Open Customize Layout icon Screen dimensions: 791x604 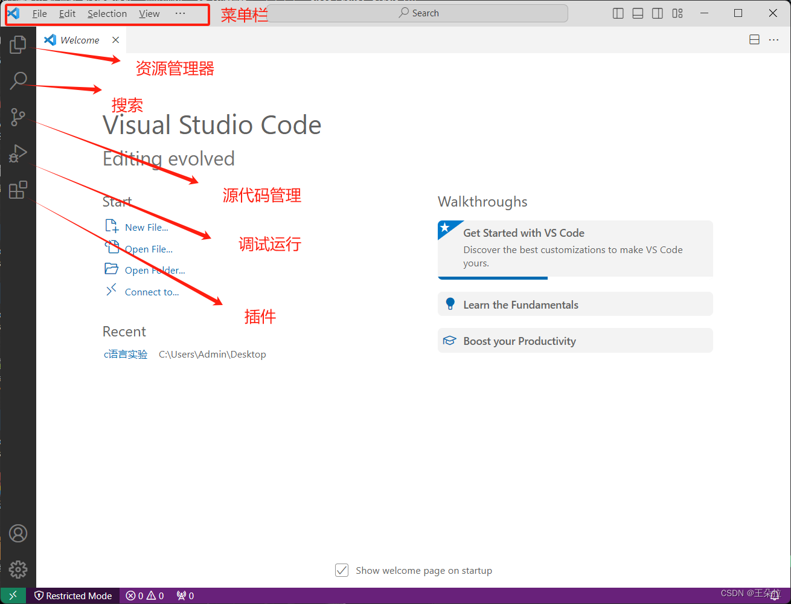pos(677,13)
